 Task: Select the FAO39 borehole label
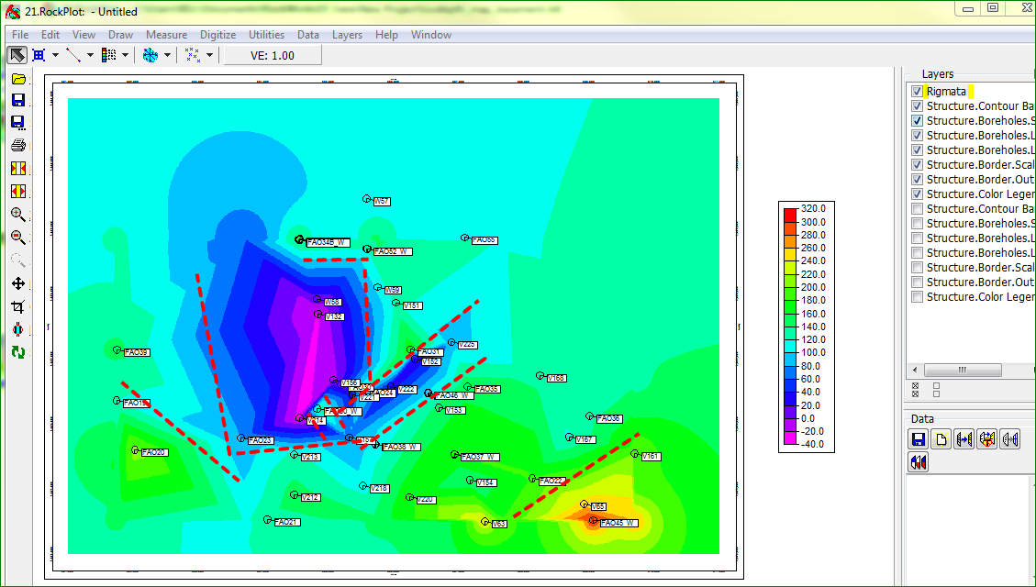click(137, 352)
